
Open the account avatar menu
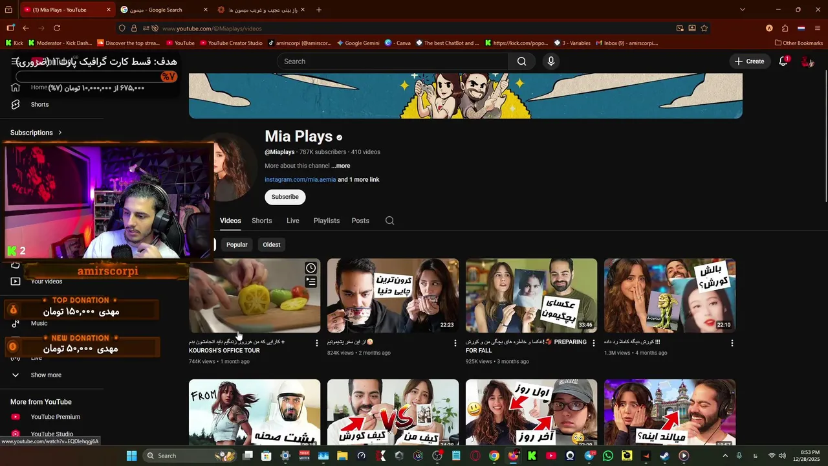click(807, 61)
